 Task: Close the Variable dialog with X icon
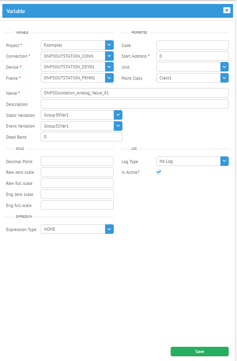coord(227,10)
